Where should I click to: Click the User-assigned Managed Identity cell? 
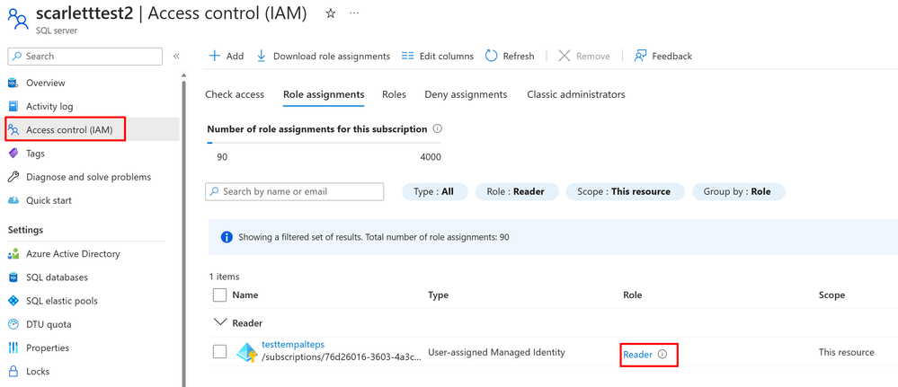point(496,352)
